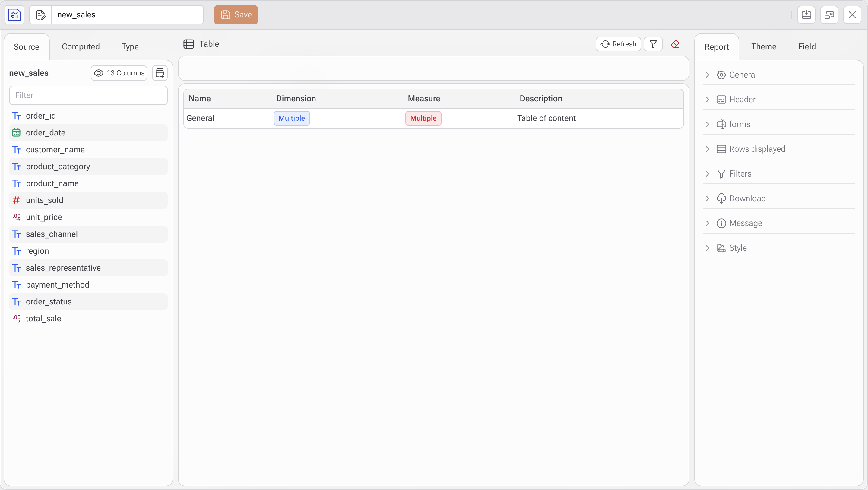
Task: Click the switch window layout icon
Action: pyautogui.click(x=829, y=15)
